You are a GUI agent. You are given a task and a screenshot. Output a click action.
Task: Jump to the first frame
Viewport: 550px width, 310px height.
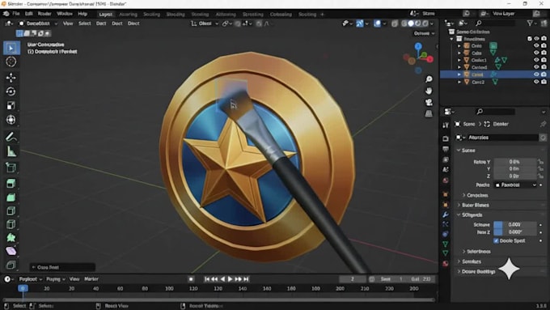206,279
